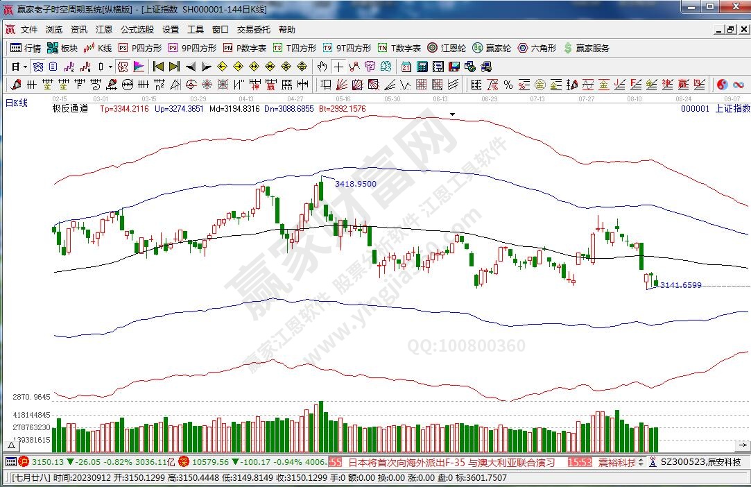
Task: Click the save floppy disk icon
Action: (454, 67)
